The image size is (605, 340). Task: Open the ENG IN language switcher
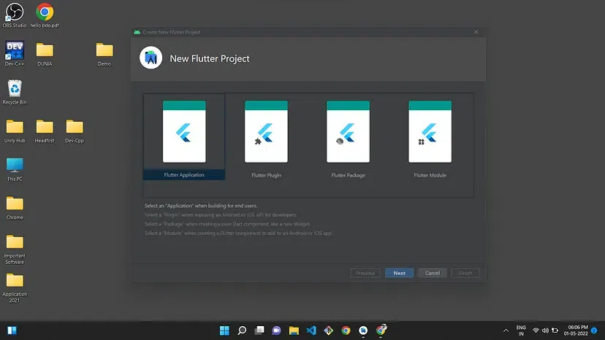coord(521,331)
